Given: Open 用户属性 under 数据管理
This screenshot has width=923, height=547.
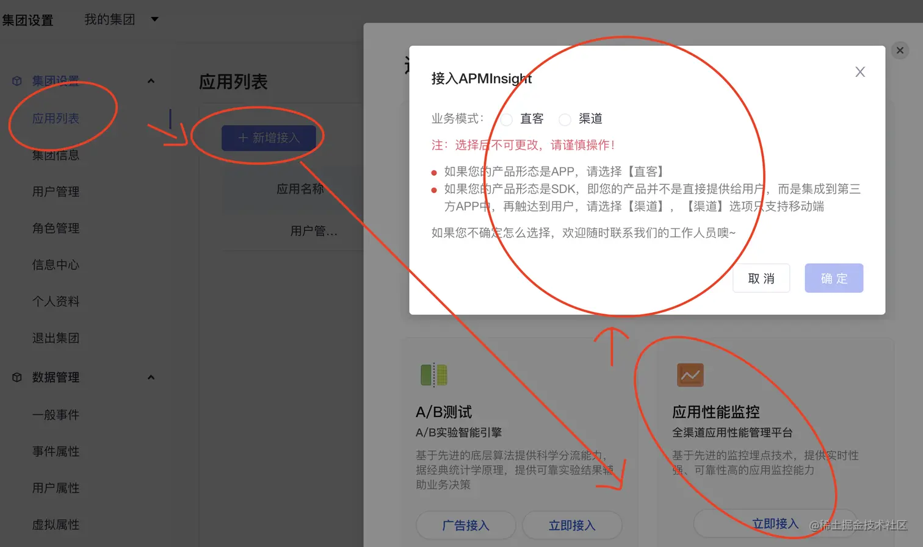Looking at the screenshot, I should pos(56,488).
